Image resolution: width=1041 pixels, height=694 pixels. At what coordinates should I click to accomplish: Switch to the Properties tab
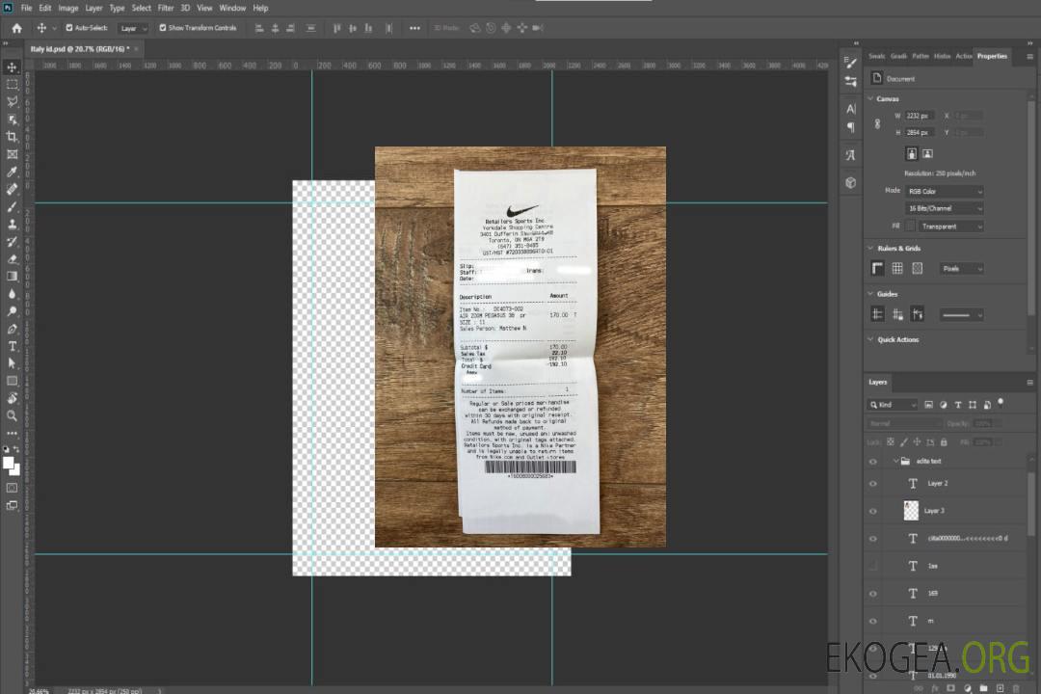tap(992, 57)
